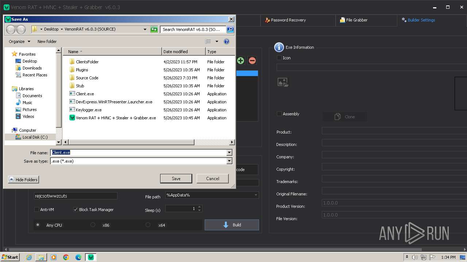
Task: Refresh the folder with the green arrows icon
Action: point(154,29)
